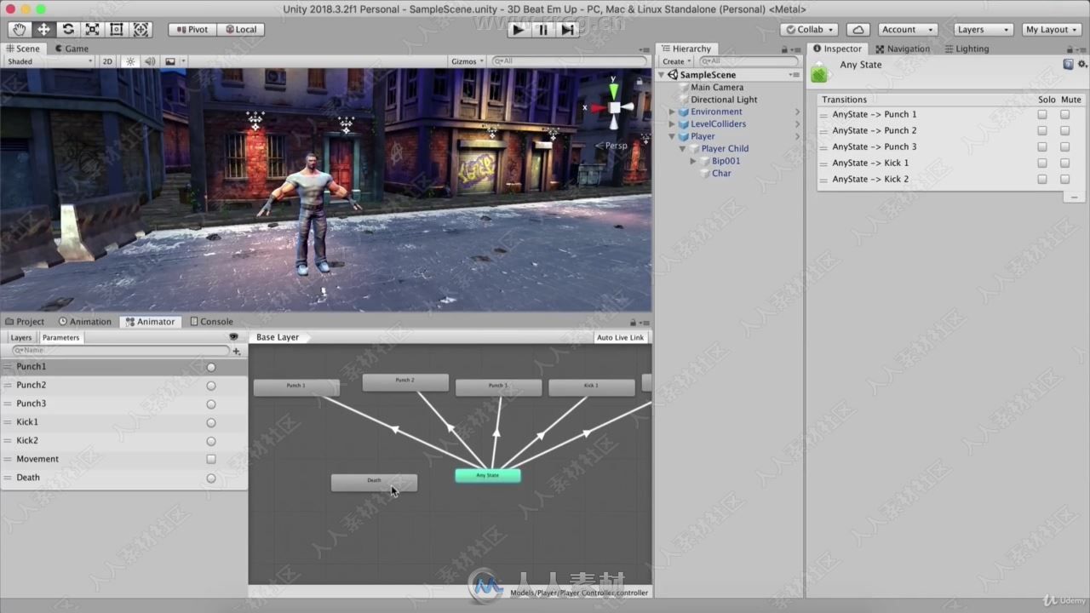Select the Move tool
The width and height of the screenshot is (1090, 613).
43,29
